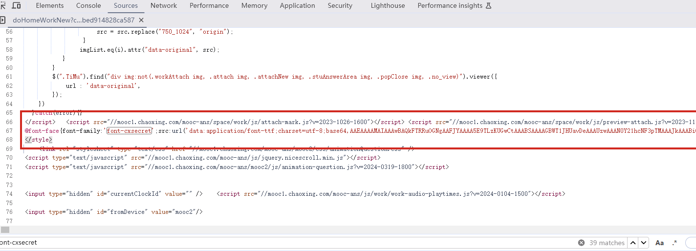Toggle regular expression search option
This screenshot has height=251, width=696.
(675, 243)
